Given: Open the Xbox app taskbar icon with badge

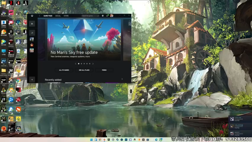Looking at the screenshot, I should [161, 139].
